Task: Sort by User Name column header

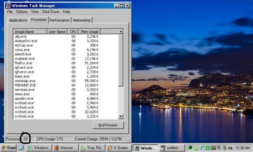Action: click(x=57, y=32)
